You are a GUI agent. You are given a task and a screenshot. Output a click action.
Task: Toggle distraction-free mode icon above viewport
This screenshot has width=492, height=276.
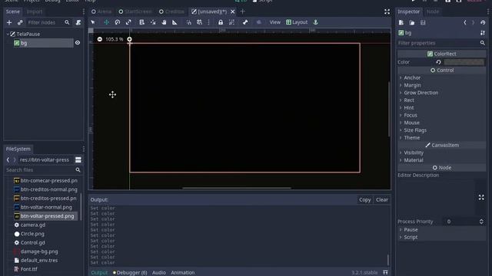click(x=387, y=11)
